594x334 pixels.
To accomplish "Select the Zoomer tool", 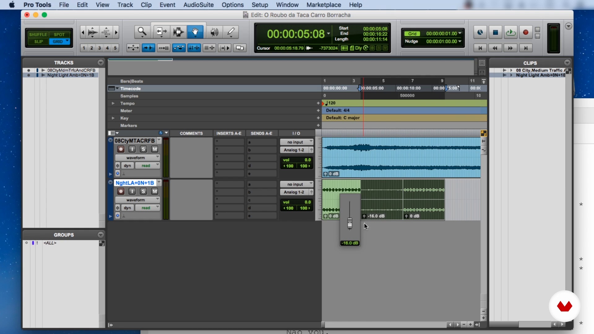I will click(x=142, y=32).
